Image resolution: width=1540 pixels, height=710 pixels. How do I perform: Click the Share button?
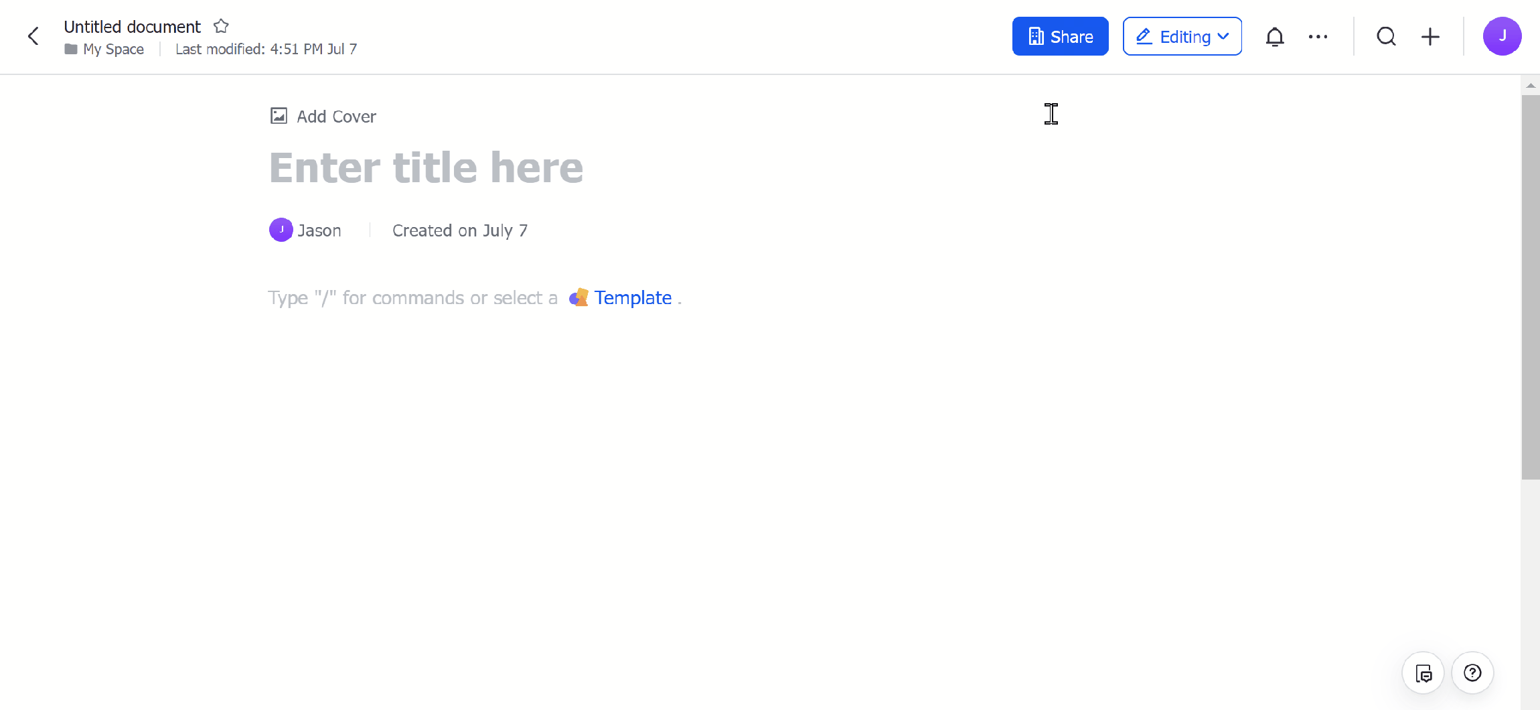[x=1060, y=36]
